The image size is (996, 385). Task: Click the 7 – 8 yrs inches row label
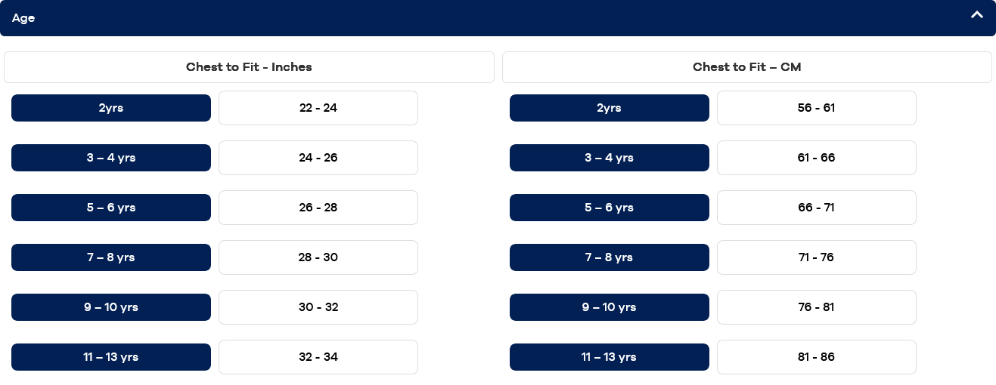click(x=111, y=257)
